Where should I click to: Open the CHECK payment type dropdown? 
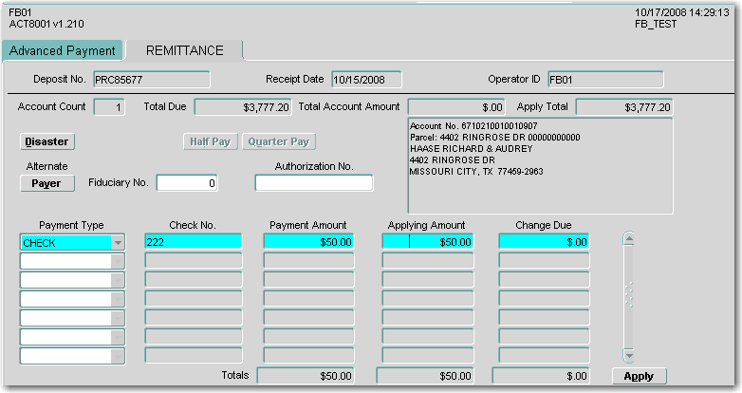point(118,242)
